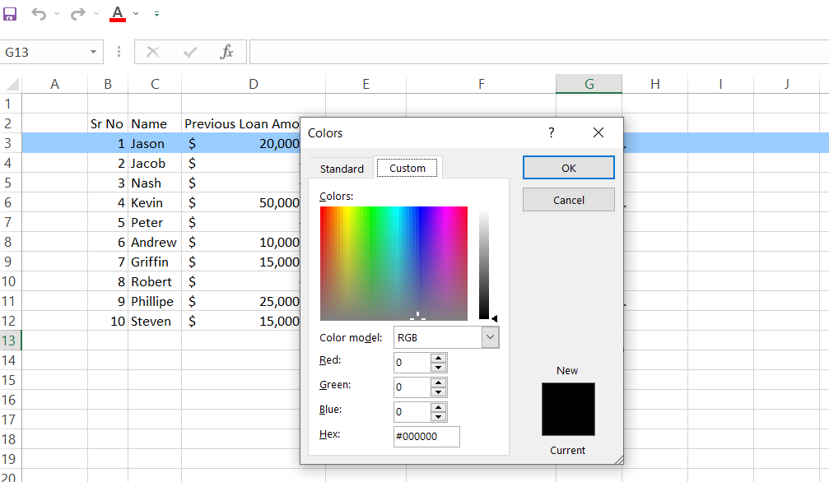The height and width of the screenshot is (482, 829).
Task: Click the Help question mark in Colors dialog
Action: [x=552, y=132]
